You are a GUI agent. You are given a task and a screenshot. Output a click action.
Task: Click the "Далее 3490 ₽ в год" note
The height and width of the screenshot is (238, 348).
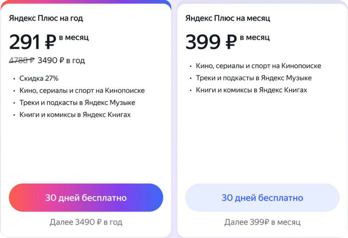pos(86,222)
